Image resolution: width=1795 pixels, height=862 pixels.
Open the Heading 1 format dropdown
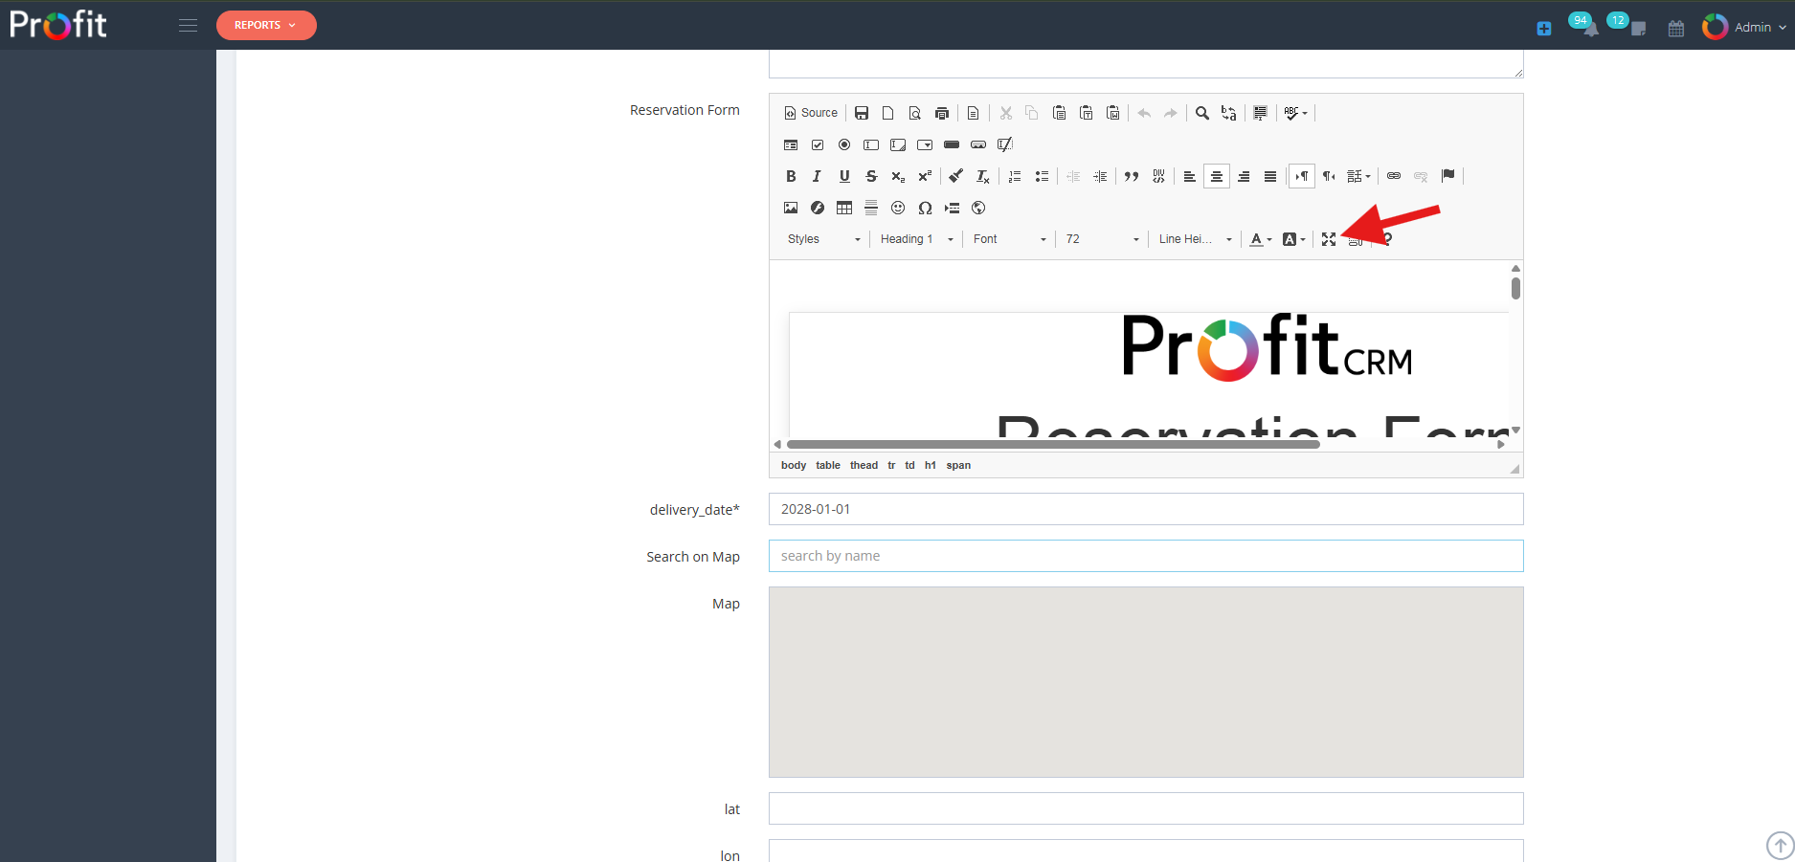point(914,238)
